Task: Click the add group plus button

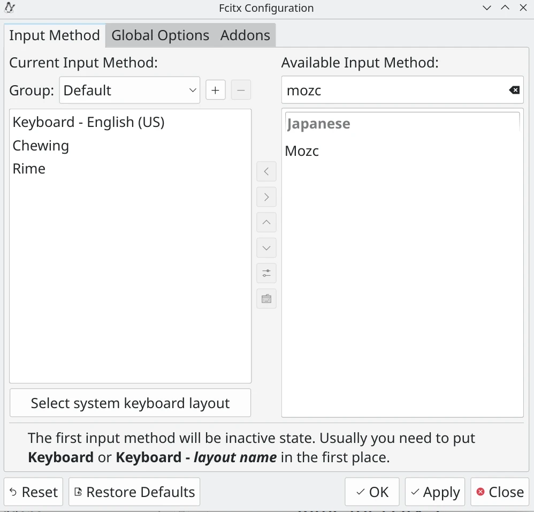Action: click(215, 90)
